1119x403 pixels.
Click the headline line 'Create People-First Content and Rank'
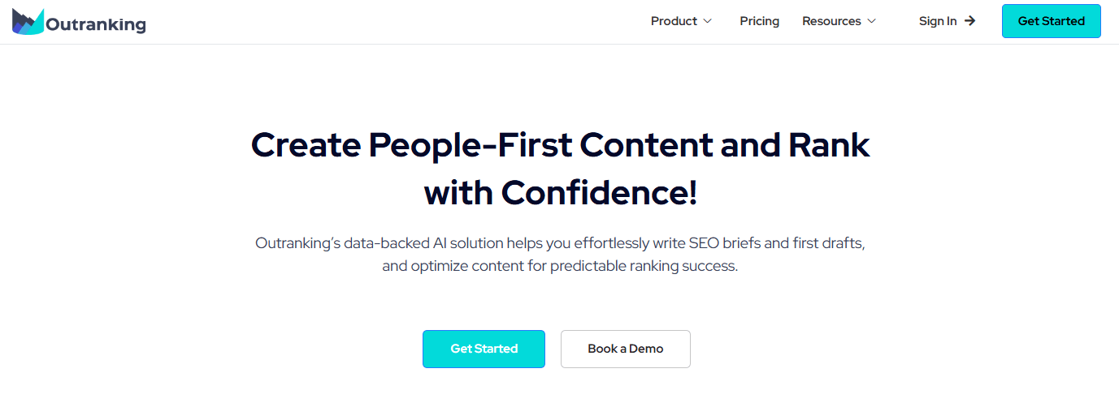(x=560, y=145)
